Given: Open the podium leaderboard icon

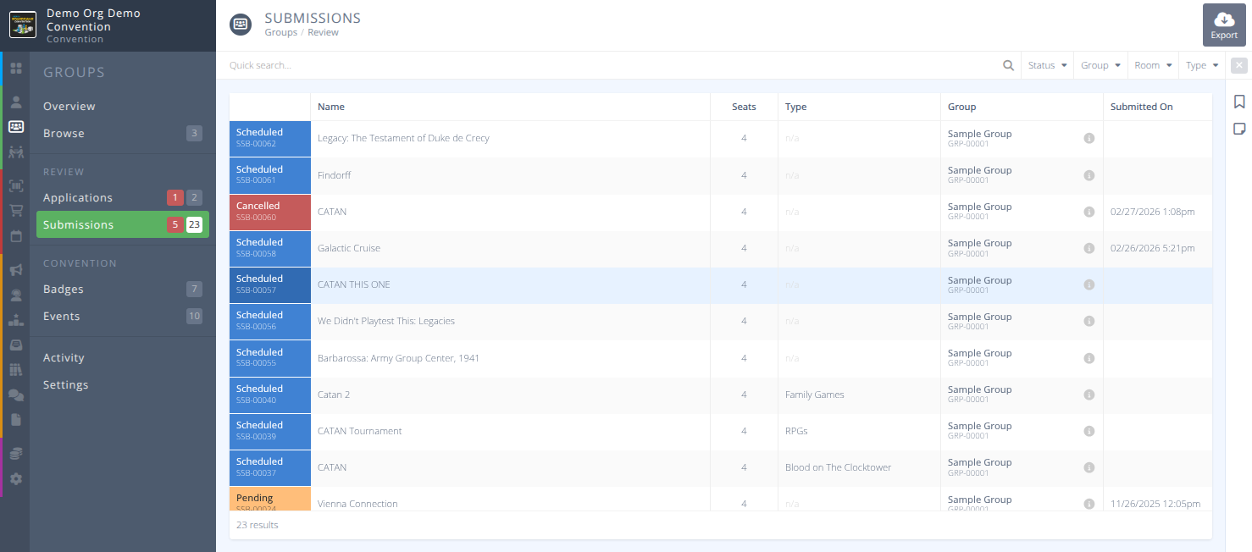Looking at the screenshot, I should [16, 320].
